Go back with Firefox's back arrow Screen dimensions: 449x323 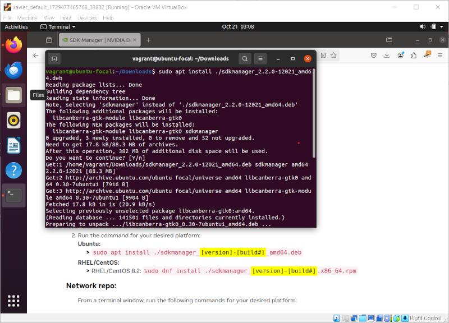[36, 56]
